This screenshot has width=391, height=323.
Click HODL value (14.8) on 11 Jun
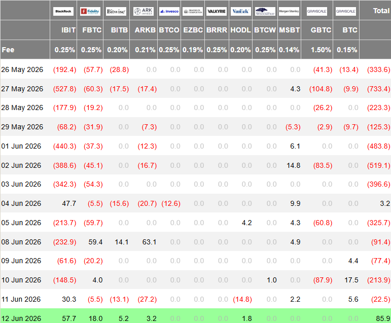point(242,299)
